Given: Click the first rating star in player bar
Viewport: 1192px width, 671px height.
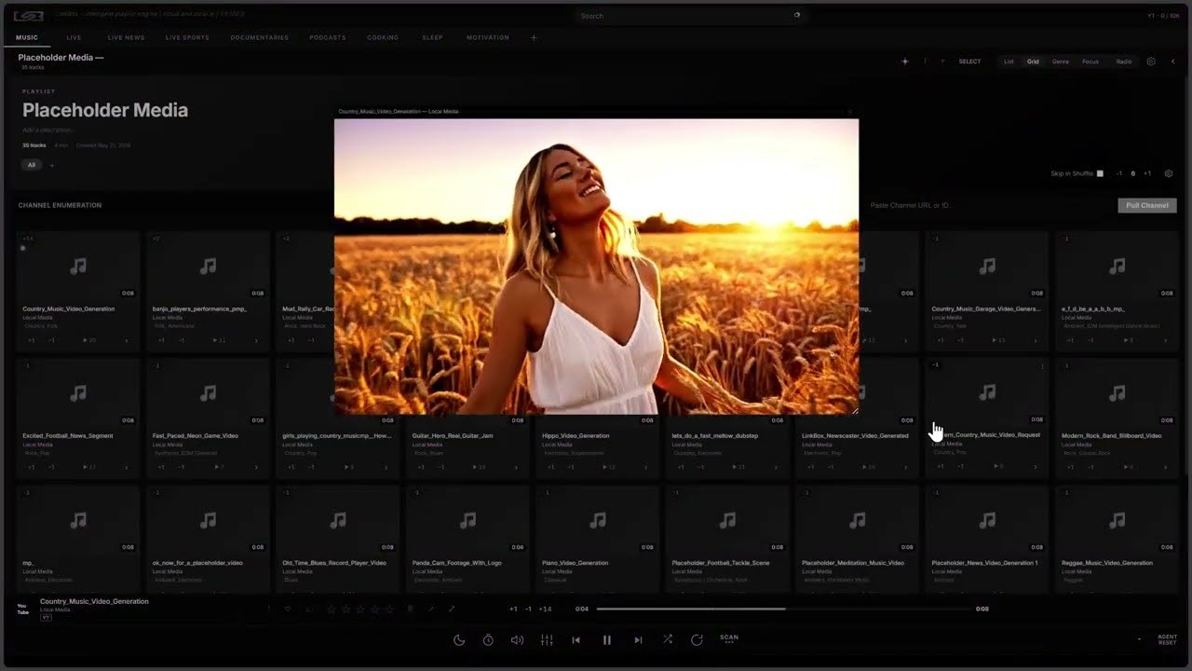Looking at the screenshot, I should [x=332, y=609].
